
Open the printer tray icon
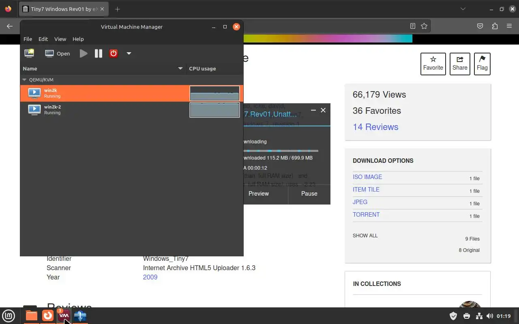[467, 316]
